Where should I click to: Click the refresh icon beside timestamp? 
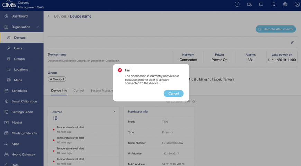pyautogui.click(x=194, y=102)
